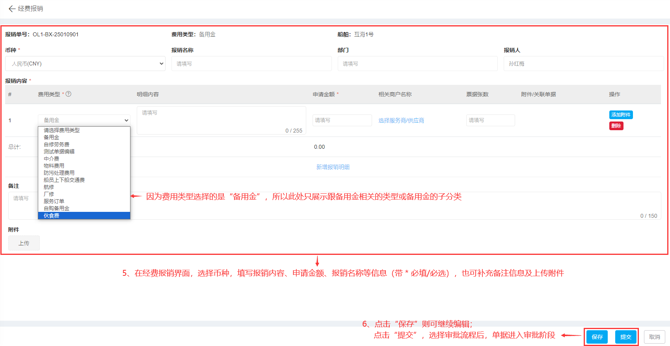
Task: Click the 申请金额 input field
Action: pyautogui.click(x=342, y=120)
